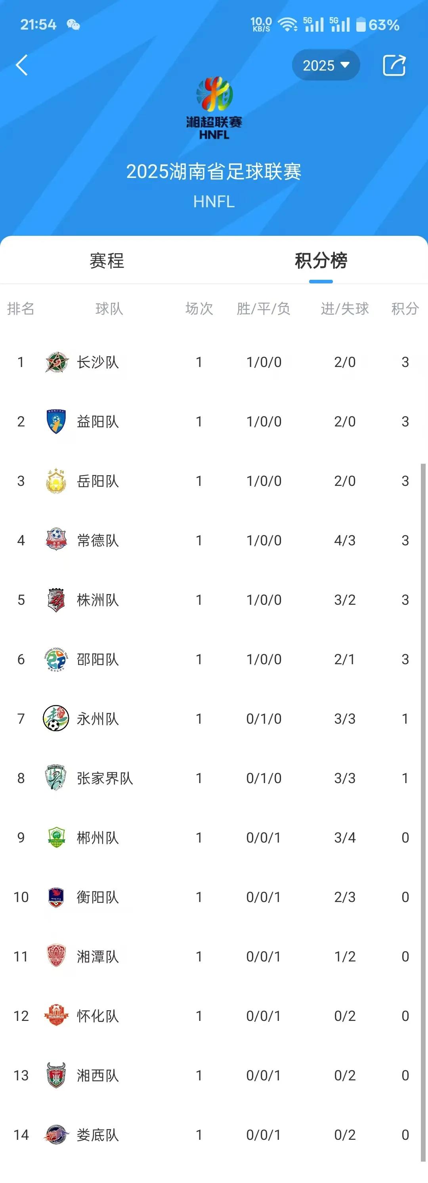Tap the 常德队 team crest
The width and height of the screenshot is (428, 1183).
[57, 540]
